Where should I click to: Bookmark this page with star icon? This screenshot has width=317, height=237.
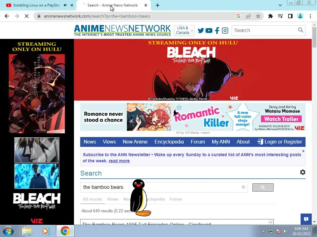258,16
